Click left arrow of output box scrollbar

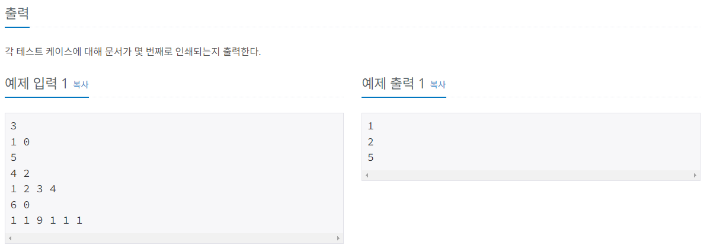[x=367, y=175]
